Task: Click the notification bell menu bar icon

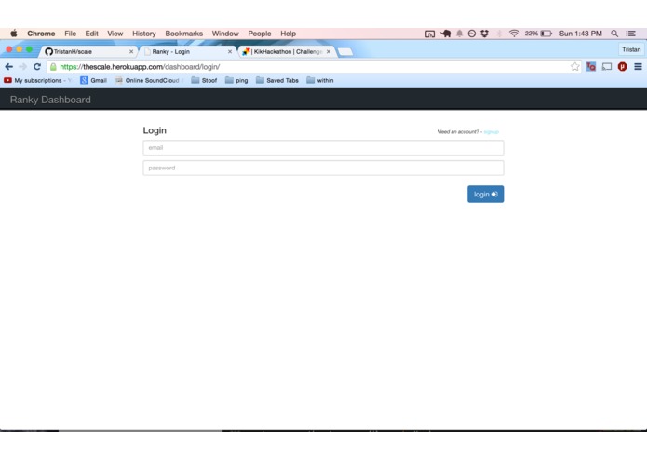Action: (x=459, y=34)
